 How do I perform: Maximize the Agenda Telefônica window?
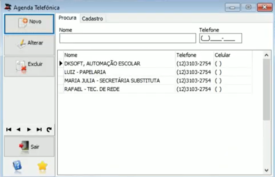coord(248,7)
